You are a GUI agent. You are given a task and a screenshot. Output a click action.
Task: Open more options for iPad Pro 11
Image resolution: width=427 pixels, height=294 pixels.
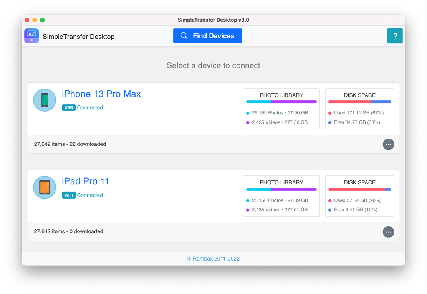388,232
